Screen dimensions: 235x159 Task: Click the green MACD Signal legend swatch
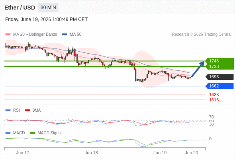32,133
